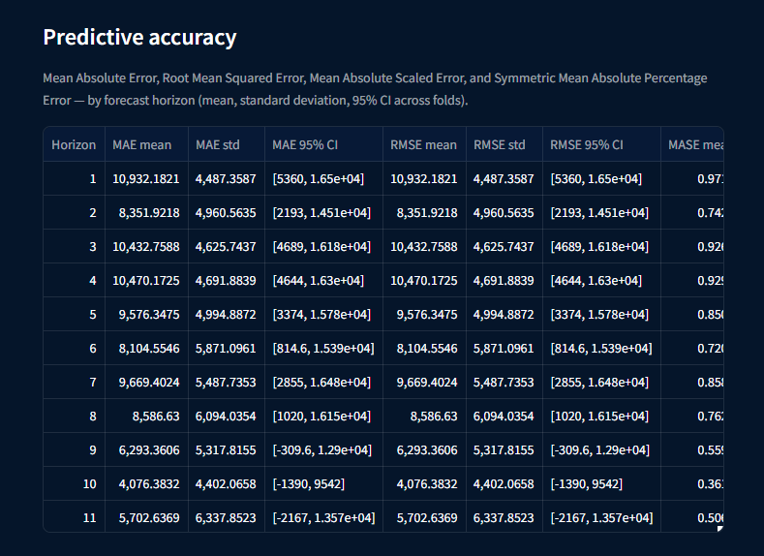Screen dimensions: 764x556
Task: Select RMSE mean cell 9,669.4024
Action: [x=424, y=382]
